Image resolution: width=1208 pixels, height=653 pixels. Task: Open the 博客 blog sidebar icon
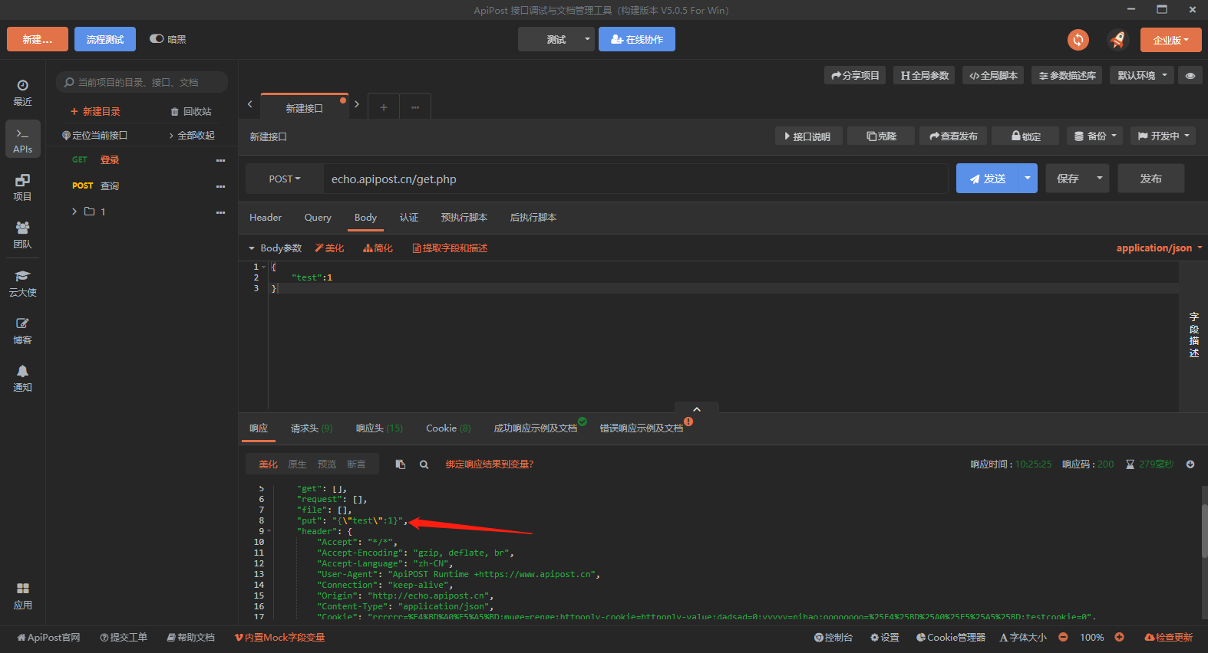[23, 330]
